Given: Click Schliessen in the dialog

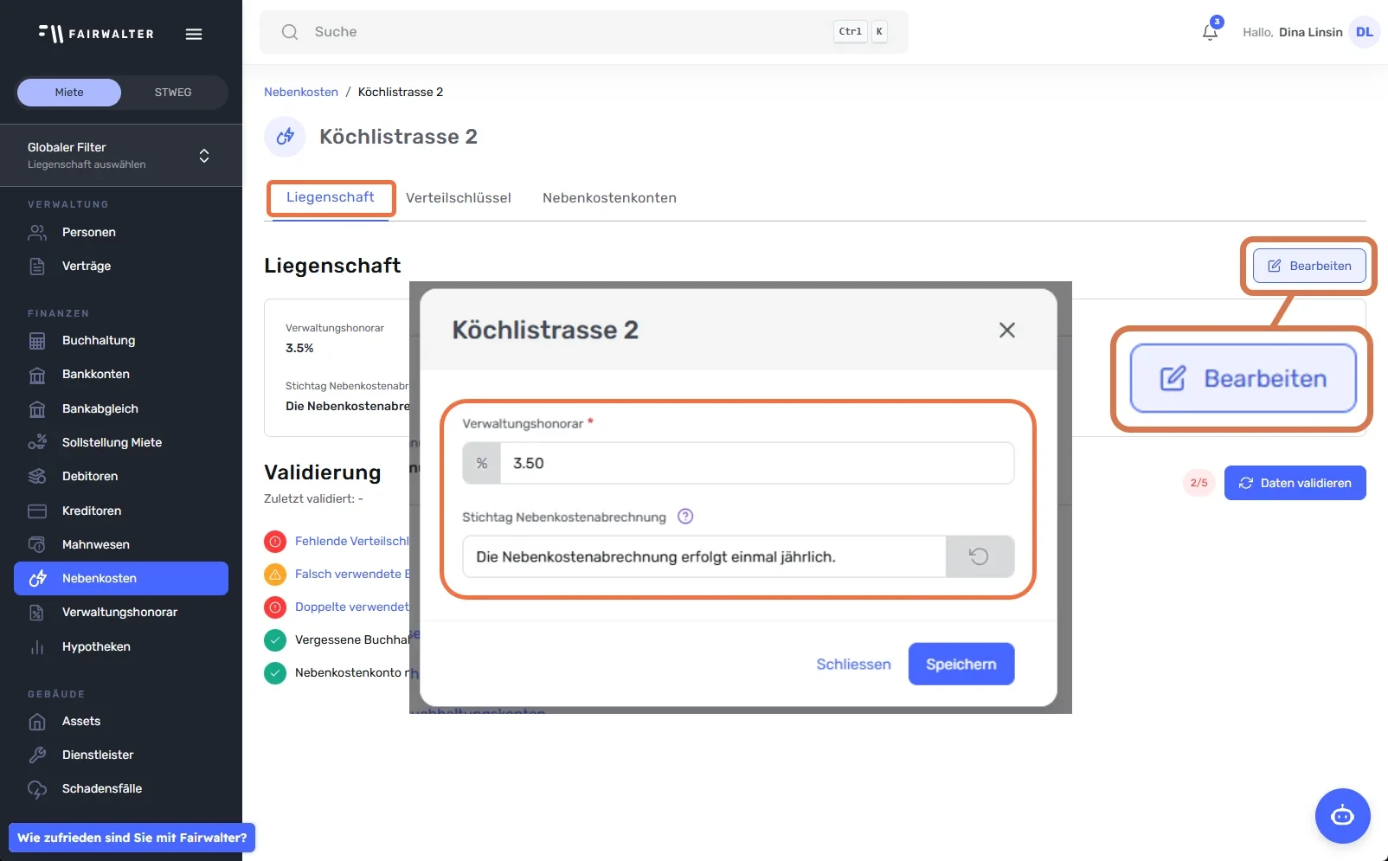Looking at the screenshot, I should coord(853,664).
